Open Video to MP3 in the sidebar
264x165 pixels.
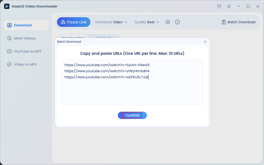pyautogui.click(x=22, y=64)
